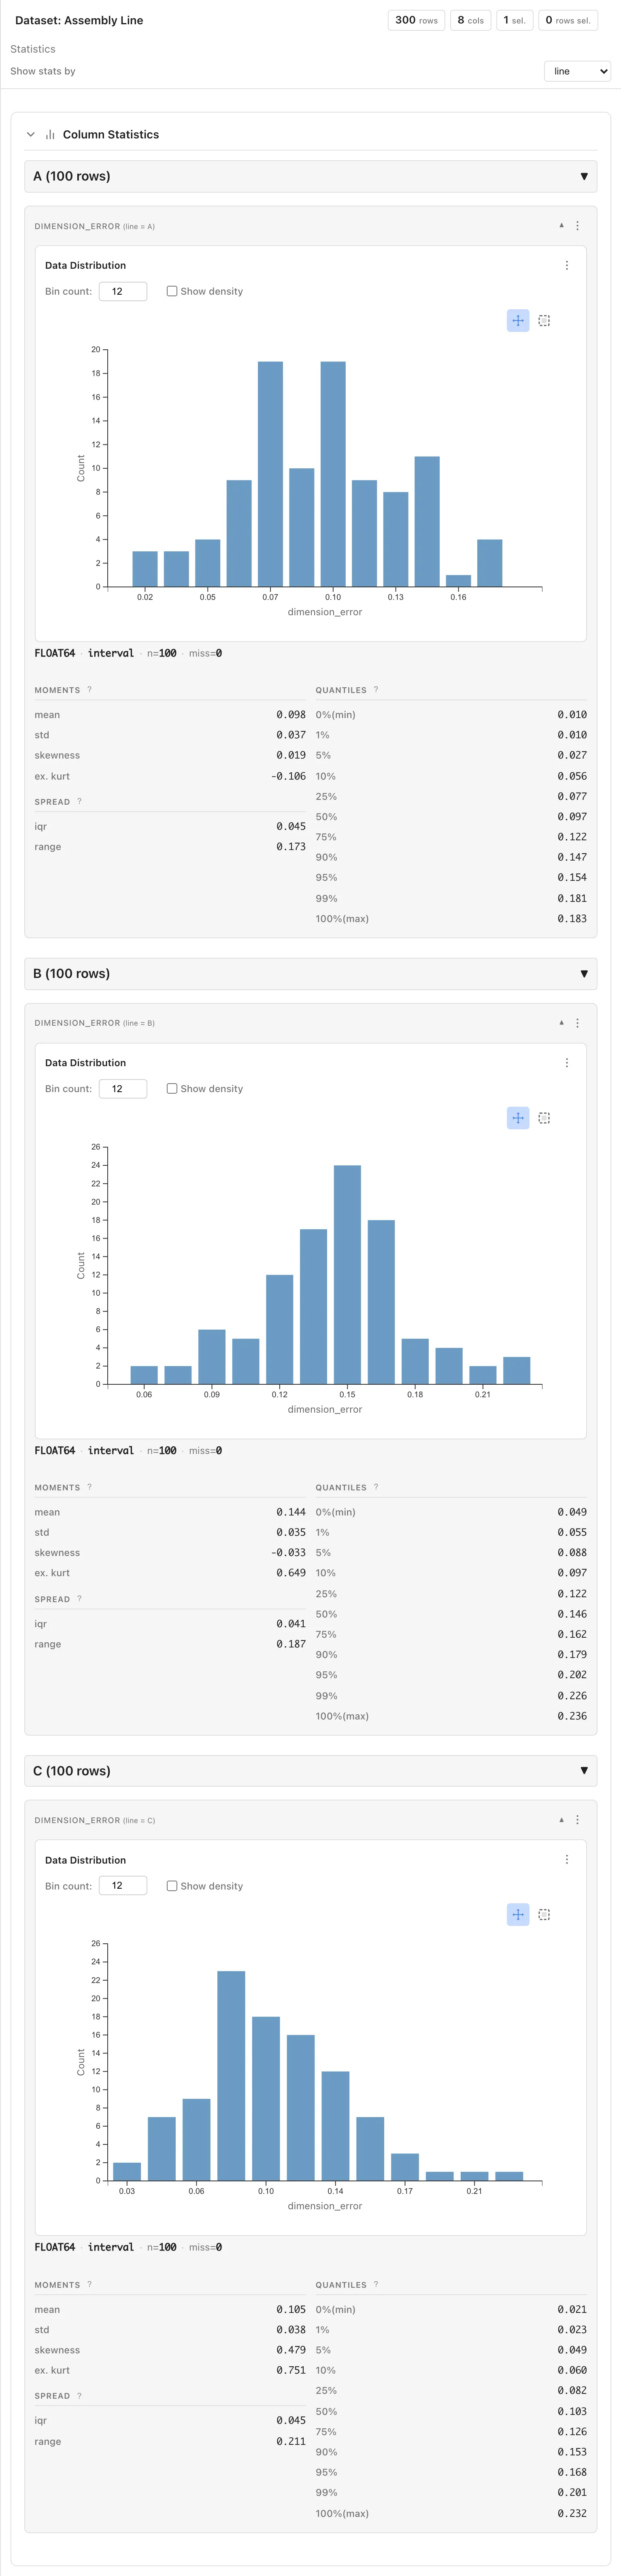Image resolution: width=621 pixels, height=2576 pixels.
Task: Open the line = B card options menu
Action: pos(577,1022)
